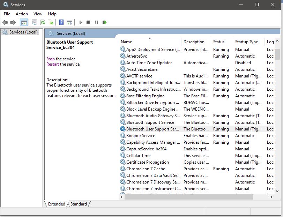
Task: Click the Start Service play icon
Action: point(81,22)
